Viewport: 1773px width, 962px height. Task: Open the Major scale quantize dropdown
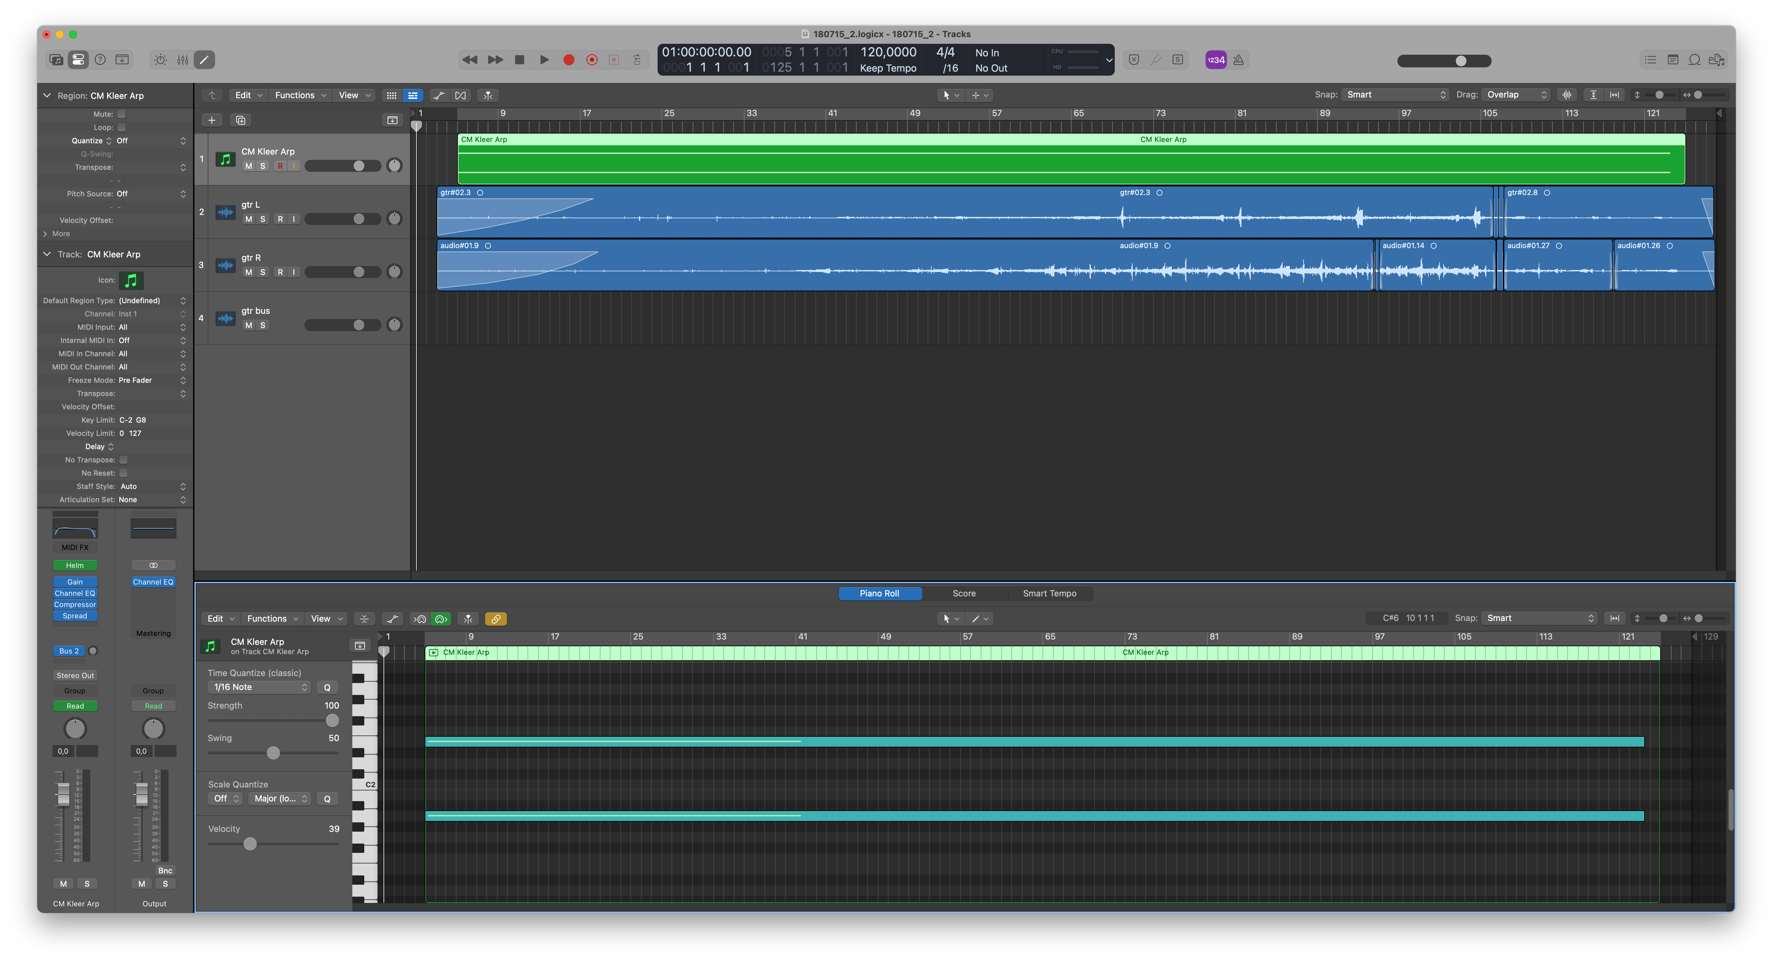coord(279,799)
